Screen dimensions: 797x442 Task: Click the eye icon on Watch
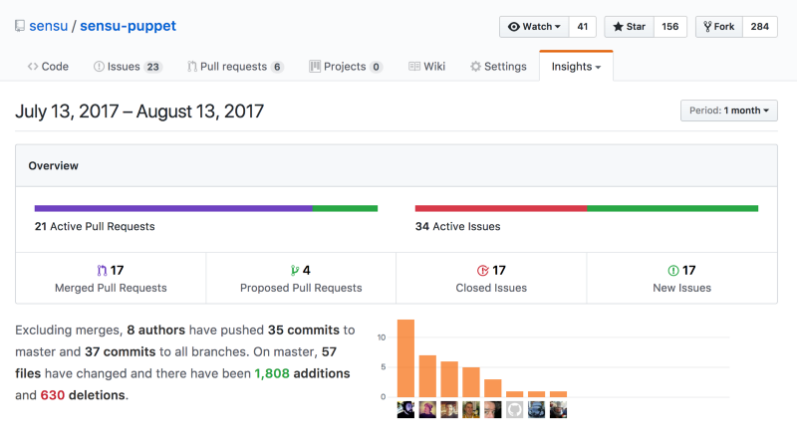(514, 27)
